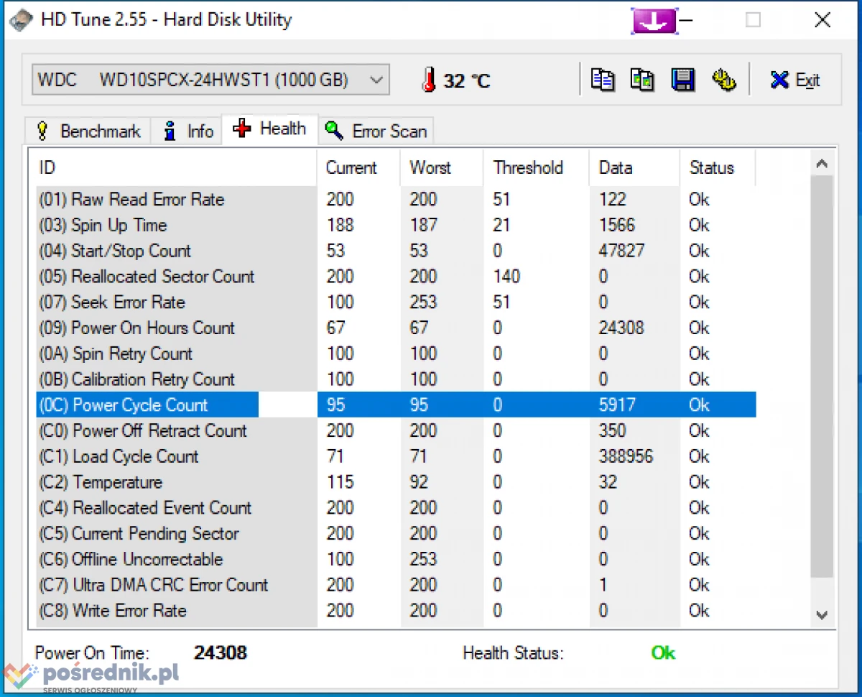
Task: Click the Threshold column header
Action: (x=536, y=168)
